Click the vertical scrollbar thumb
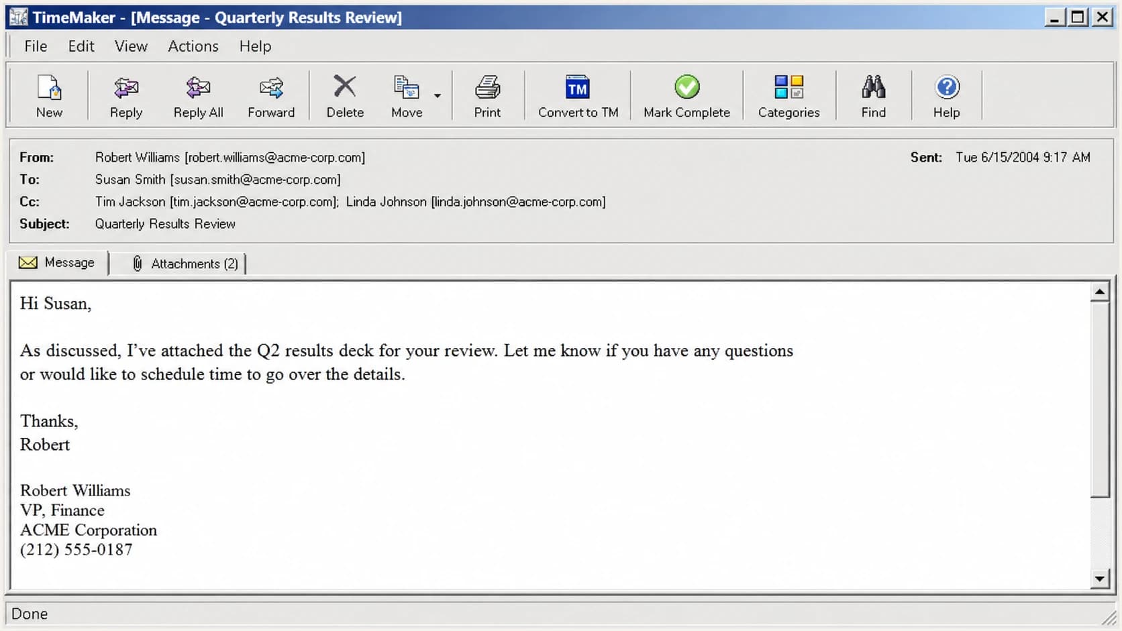Screen dimensions: 1122x631 (x=1099, y=400)
